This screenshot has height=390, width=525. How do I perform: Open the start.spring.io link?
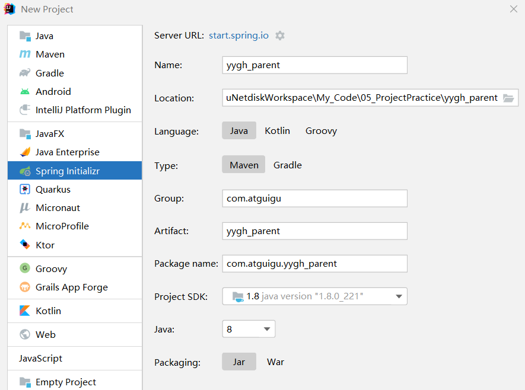pyautogui.click(x=238, y=36)
